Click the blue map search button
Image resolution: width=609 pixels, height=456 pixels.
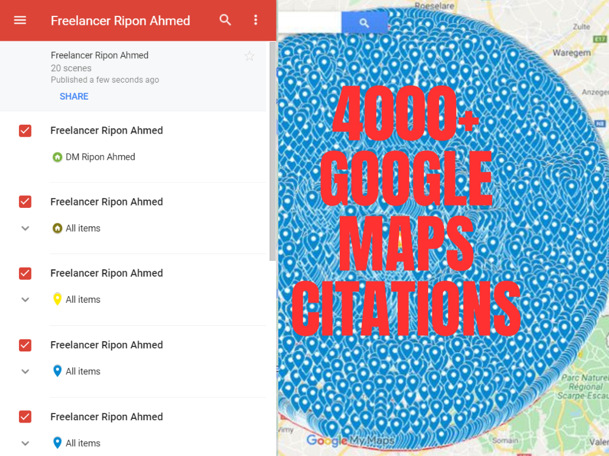click(364, 22)
